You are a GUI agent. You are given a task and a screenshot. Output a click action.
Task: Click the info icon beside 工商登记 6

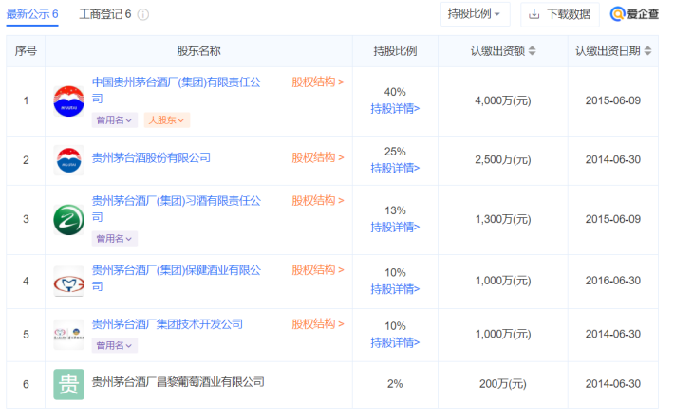point(143,15)
